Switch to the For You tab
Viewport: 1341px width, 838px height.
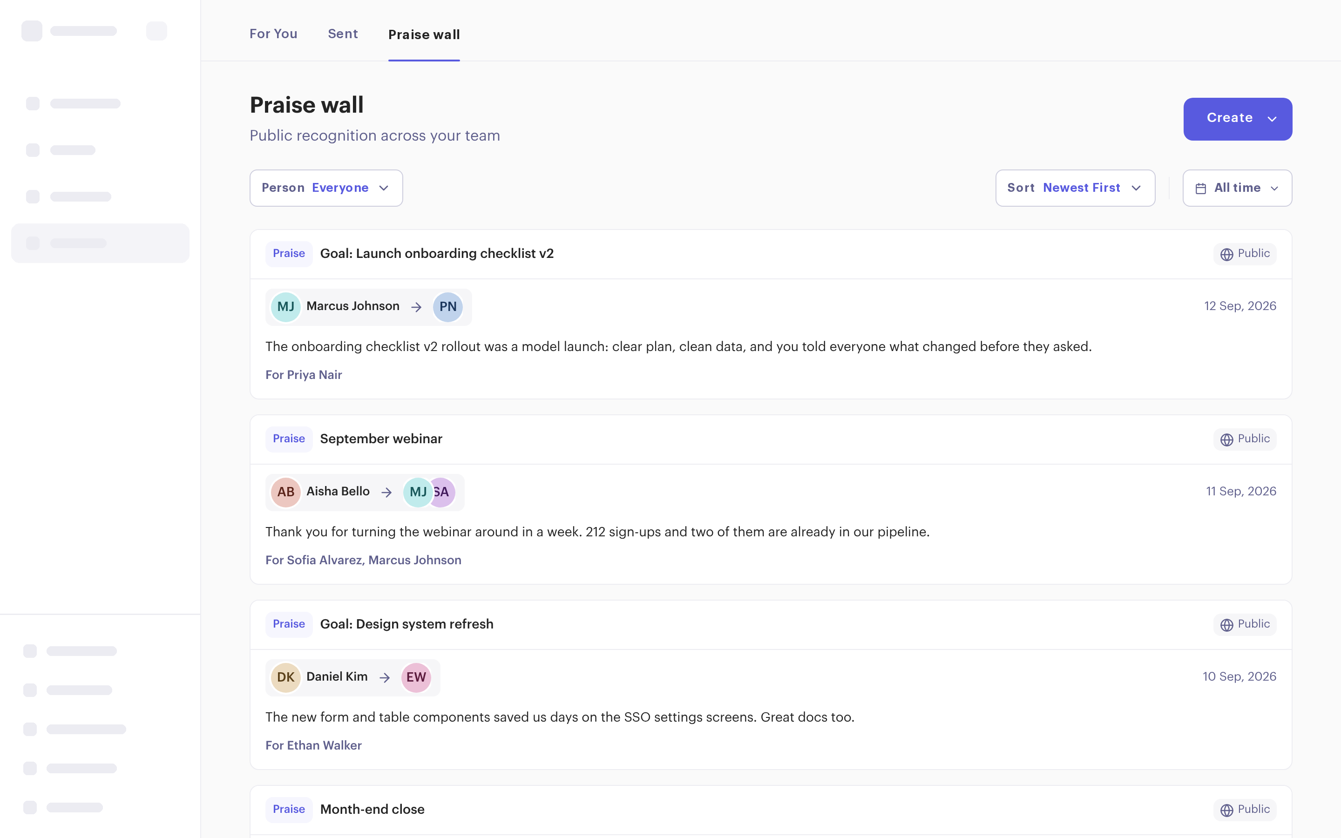pyautogui.click(x=273, y=34)
